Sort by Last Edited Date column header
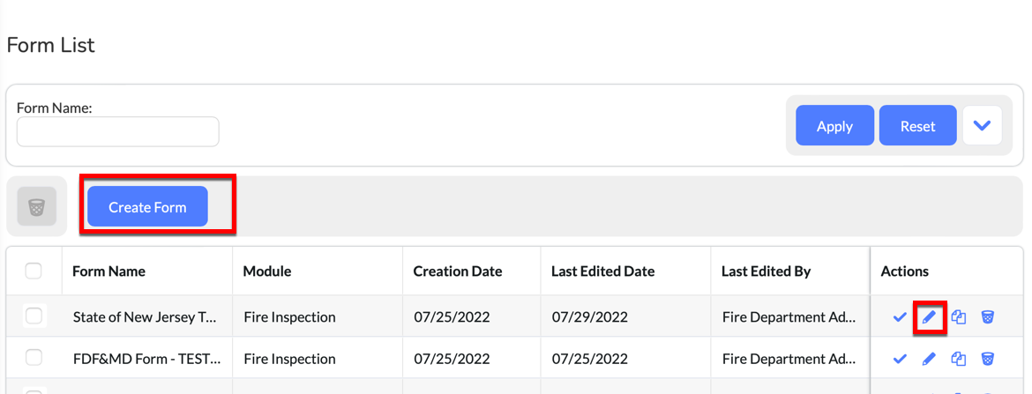 tap(602, 271)
